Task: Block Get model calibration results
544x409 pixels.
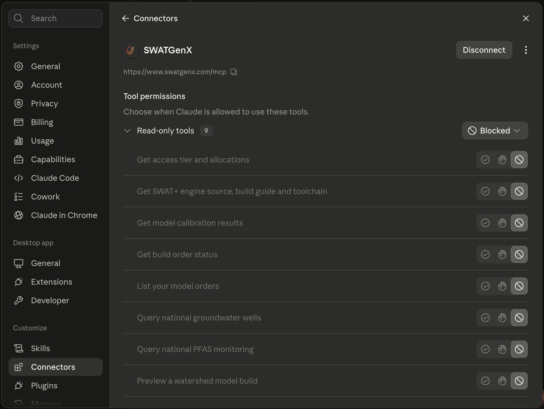Action: coord(519,223)
